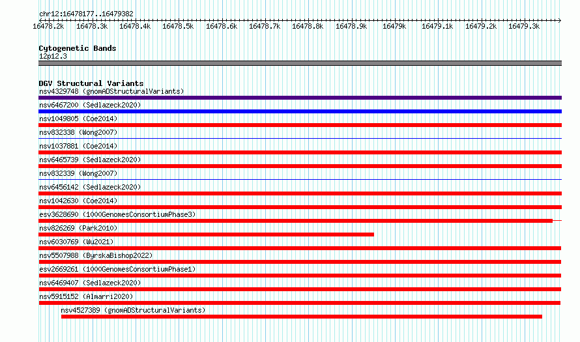Open the nsv1049805 (Coe2014) label
Image resolution: width=580 pixels, height=342 pixels.
pyautogui.click(x=78, y=119)
